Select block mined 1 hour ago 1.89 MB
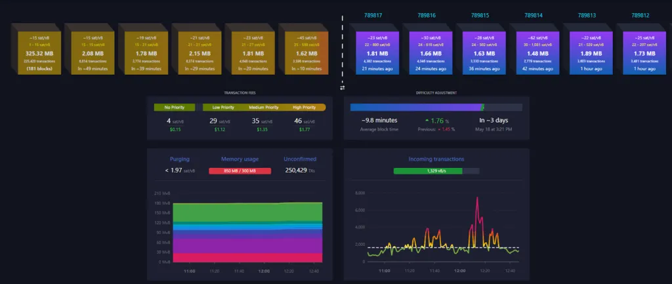Viewport: 672px width, 284px height. 591,52
